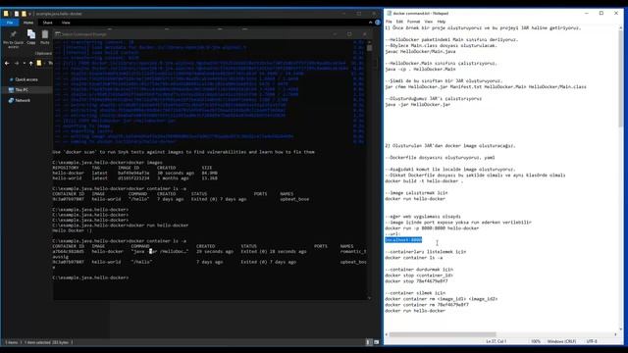The height and width of the screenshot is (353, 628).
Task: Click 'upbeat_bose' container name in first listing
Action: [294, 199]
